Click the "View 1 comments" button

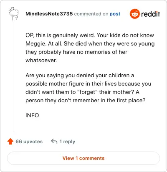(x=83, y=158)
